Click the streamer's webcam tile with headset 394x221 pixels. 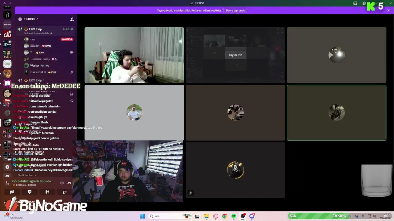[x=128, y=171]
